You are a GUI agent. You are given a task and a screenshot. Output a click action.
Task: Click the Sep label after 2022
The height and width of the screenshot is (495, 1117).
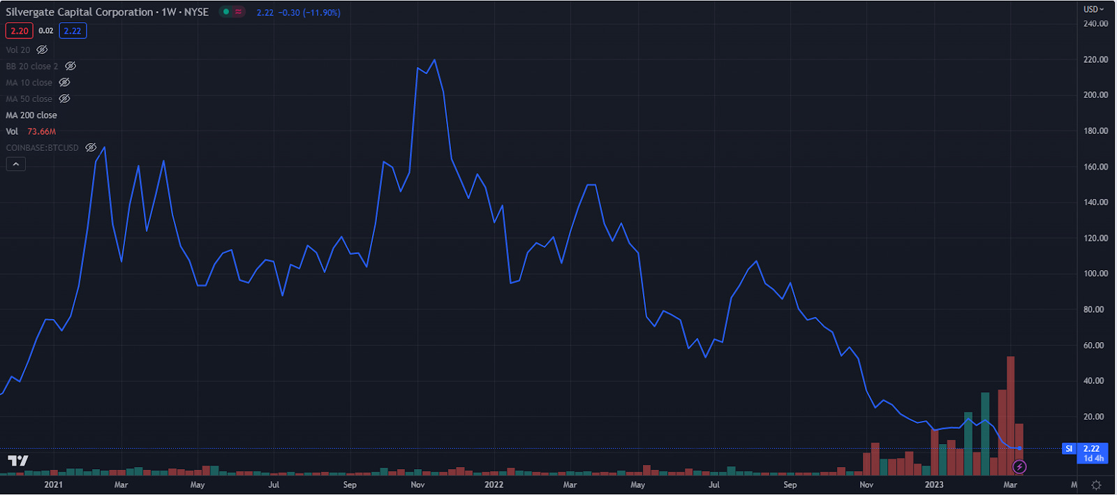pyautogui.click(x=790, y=485)
